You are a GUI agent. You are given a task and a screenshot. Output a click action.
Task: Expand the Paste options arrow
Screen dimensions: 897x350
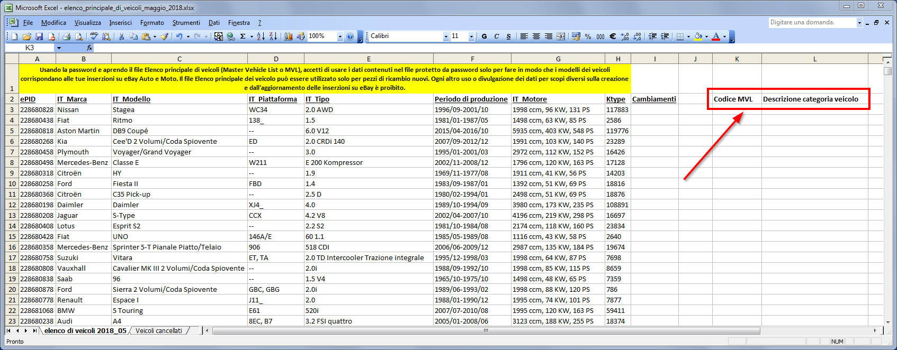pyautogui.click(x=155, y=36)
